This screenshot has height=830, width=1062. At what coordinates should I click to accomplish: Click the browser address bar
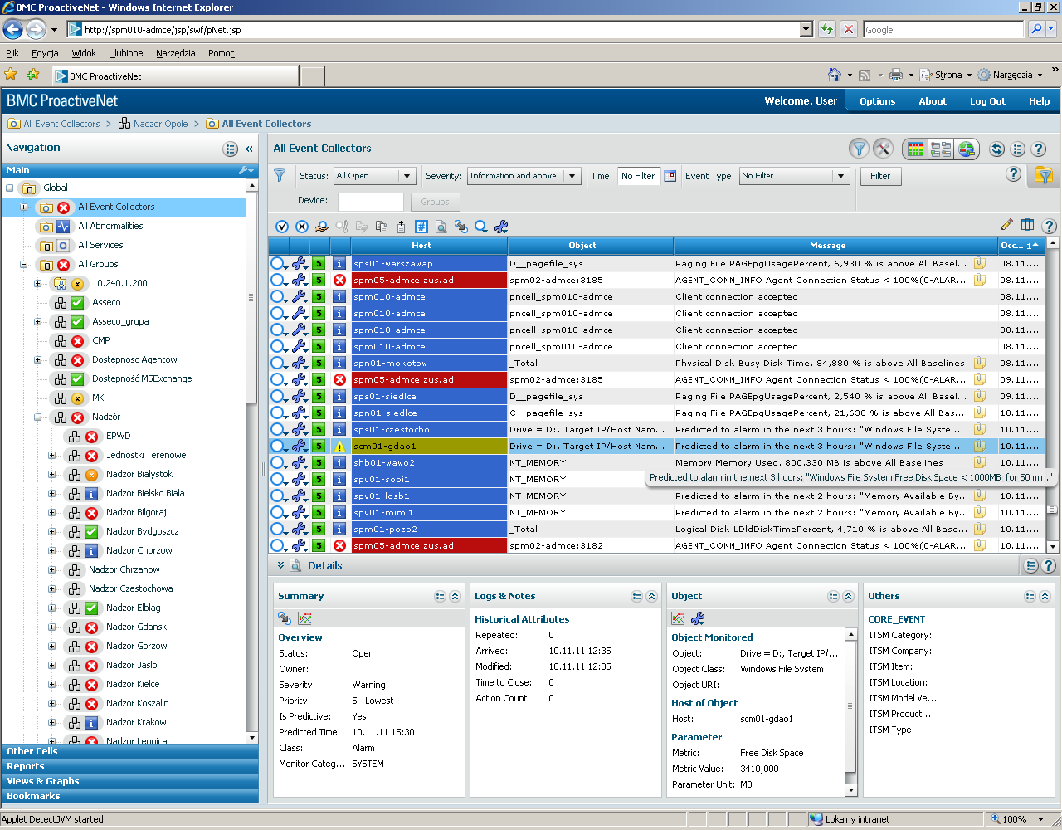pyautogui.click(x=440, y=29)
